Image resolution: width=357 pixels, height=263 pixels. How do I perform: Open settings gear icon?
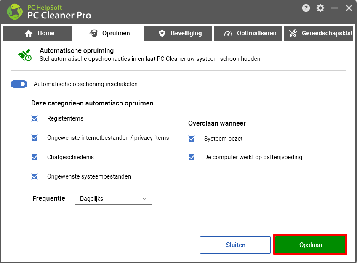click(320, 8)
